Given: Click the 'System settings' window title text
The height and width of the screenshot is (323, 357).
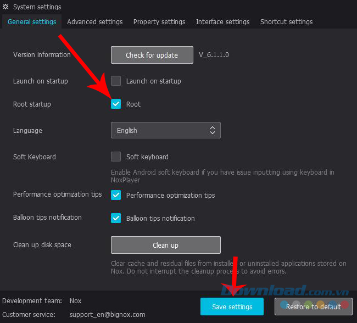Looking at the screenshot, I should 37,7.
